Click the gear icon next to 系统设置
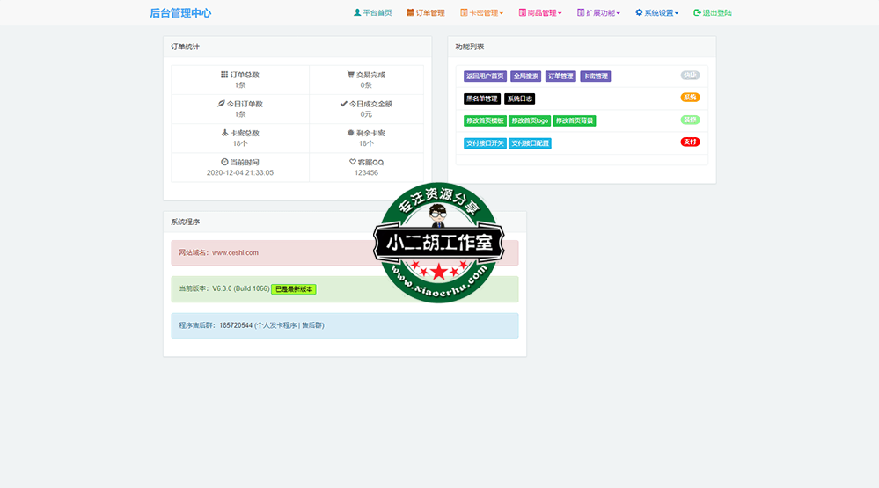This screenshot has width=879, height=488. coord(639,13)
